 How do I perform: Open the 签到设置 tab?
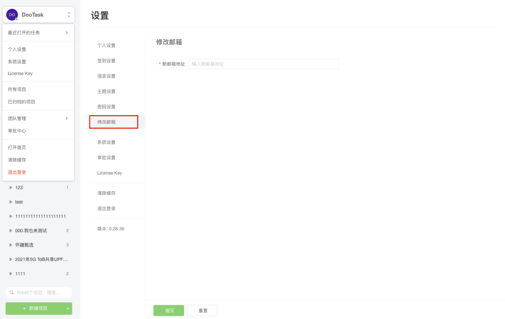[x=106, y=60]
